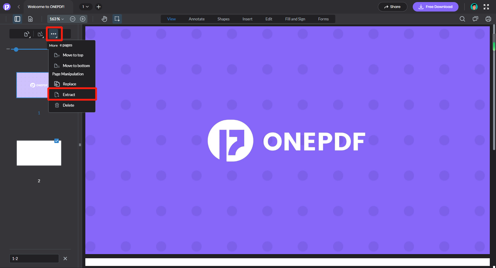
Task: Open the Insert tab
Action: [247, 19]
